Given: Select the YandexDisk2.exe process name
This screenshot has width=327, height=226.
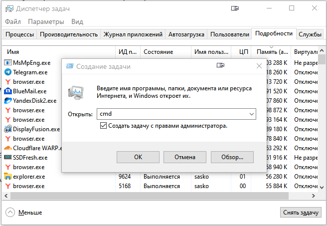Looking at the screenshot, I should click(x=34, y=101).
